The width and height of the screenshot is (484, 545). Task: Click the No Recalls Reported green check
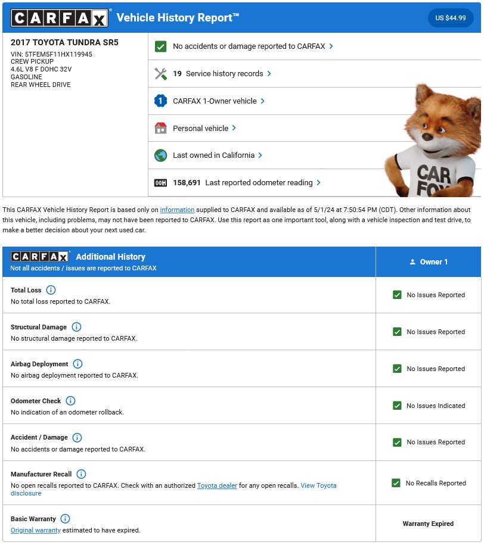pyautogui.click(x=396, y=483)
